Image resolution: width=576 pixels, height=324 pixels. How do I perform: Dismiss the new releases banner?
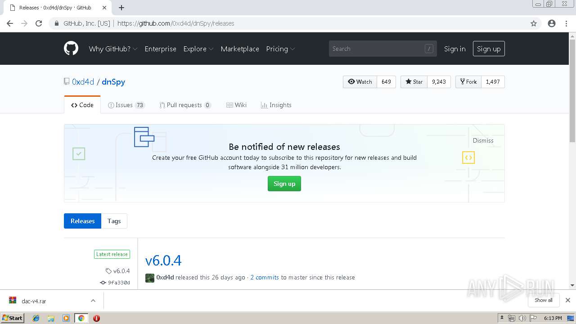(483, 140)
